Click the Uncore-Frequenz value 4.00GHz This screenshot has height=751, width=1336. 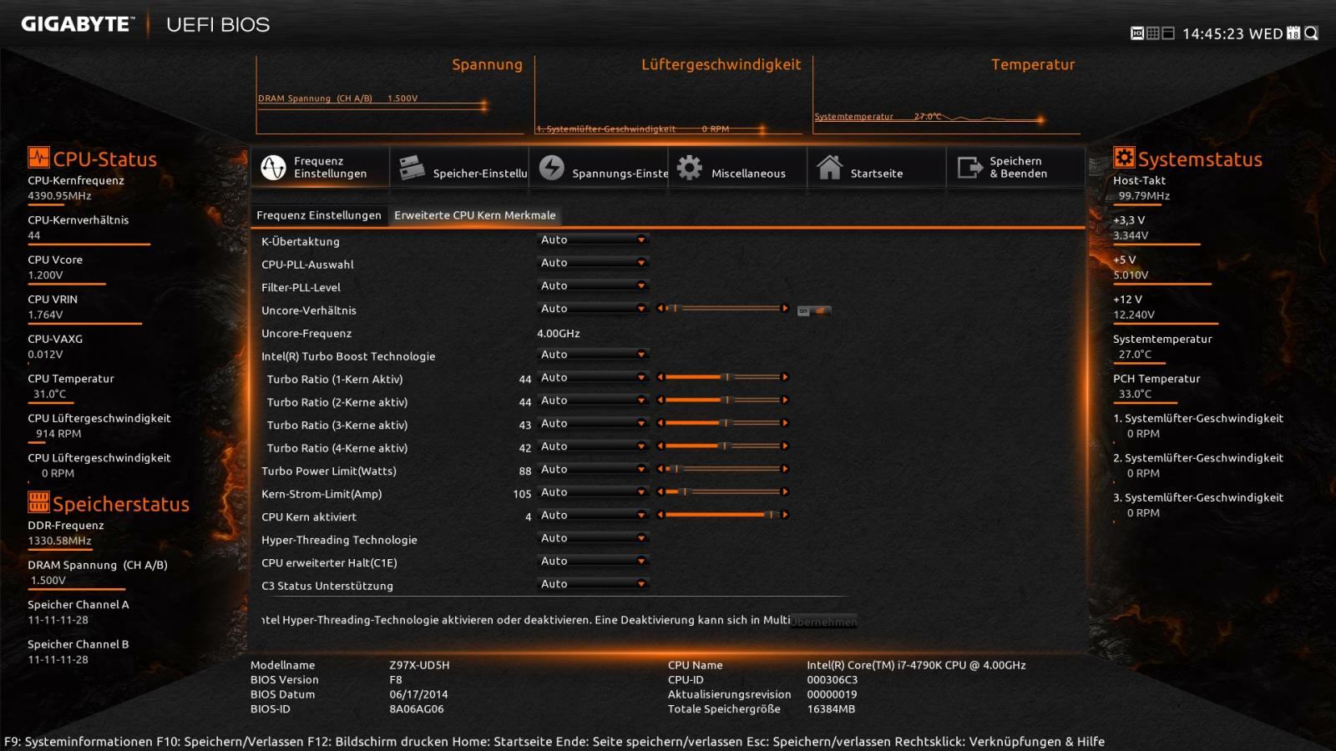pyautogui.click(x=559, y=333)
